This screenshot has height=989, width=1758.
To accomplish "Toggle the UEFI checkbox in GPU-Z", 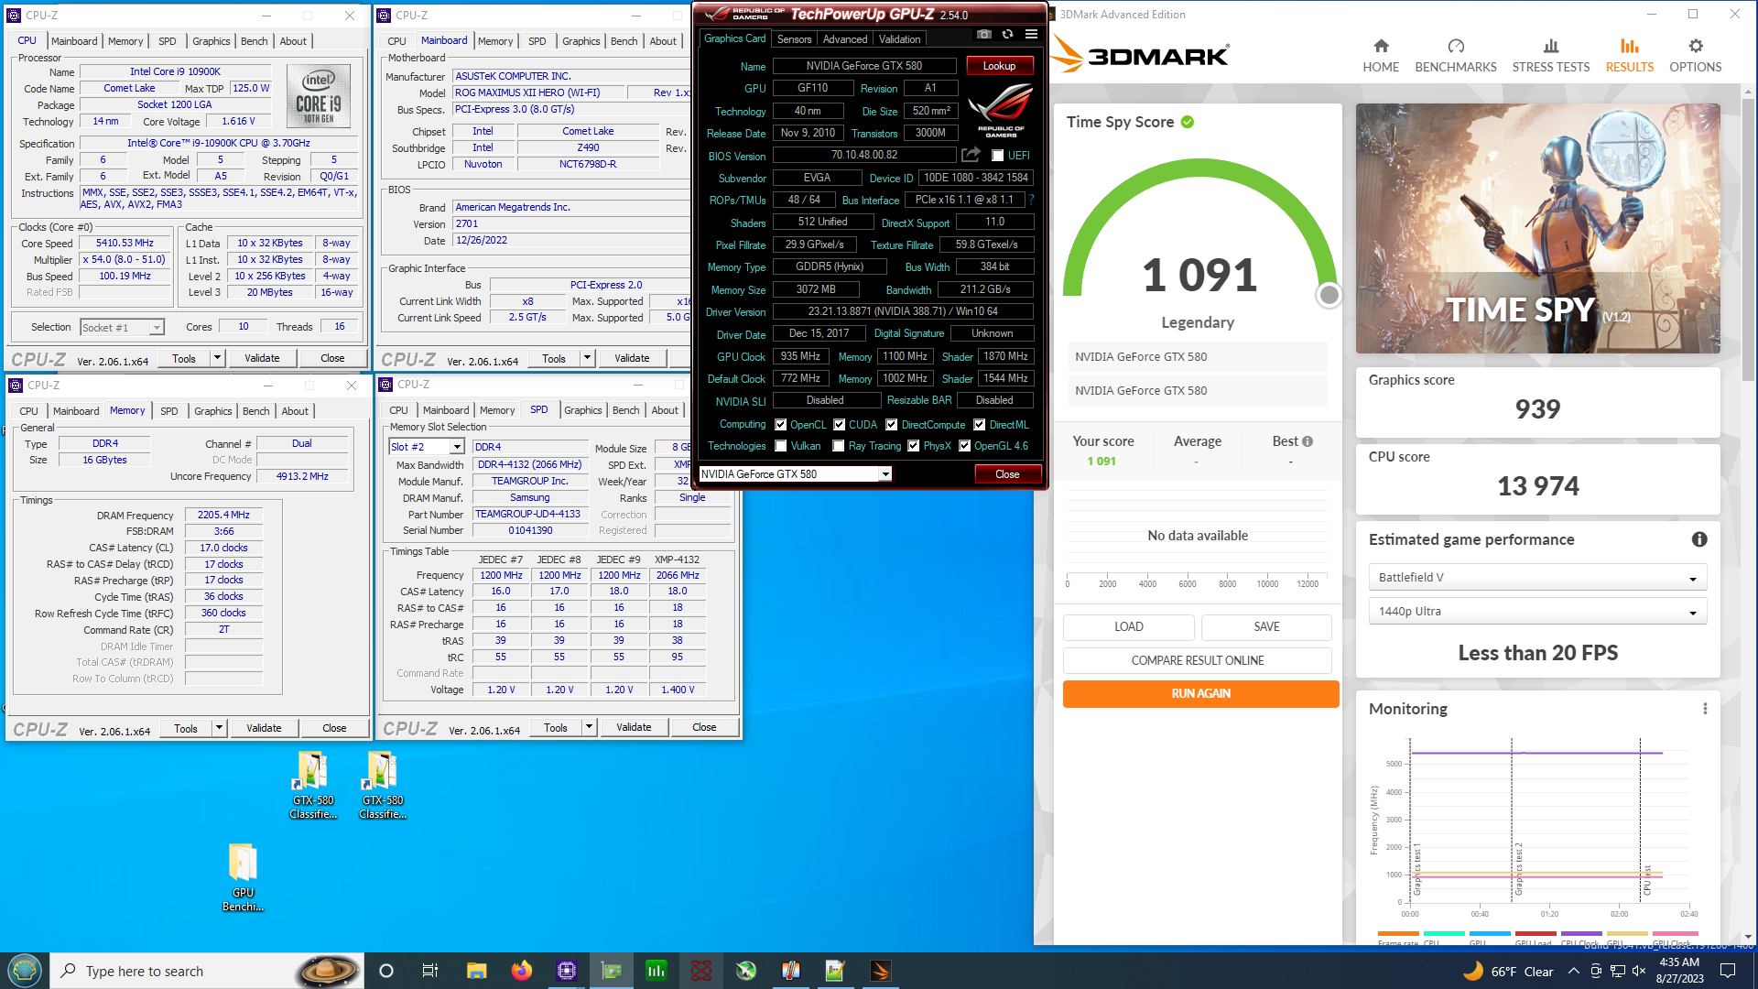I will tap(998, 156).
